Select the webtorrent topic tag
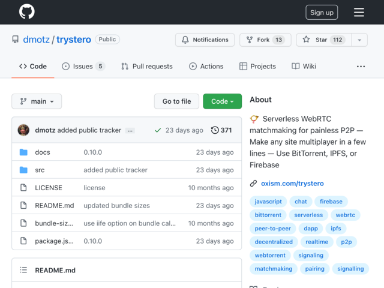This screenshot has height=288, width=384. (270, 256)
